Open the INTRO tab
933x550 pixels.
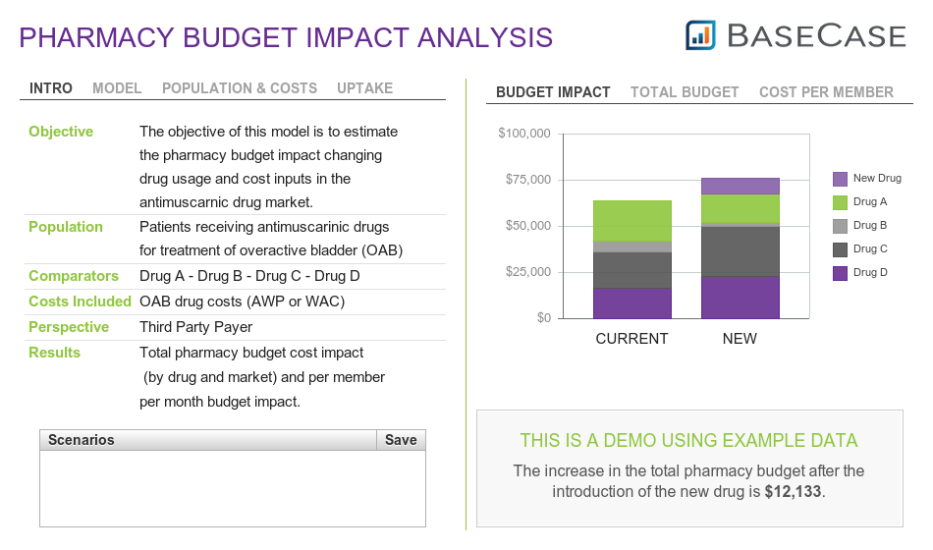point(51,88)
